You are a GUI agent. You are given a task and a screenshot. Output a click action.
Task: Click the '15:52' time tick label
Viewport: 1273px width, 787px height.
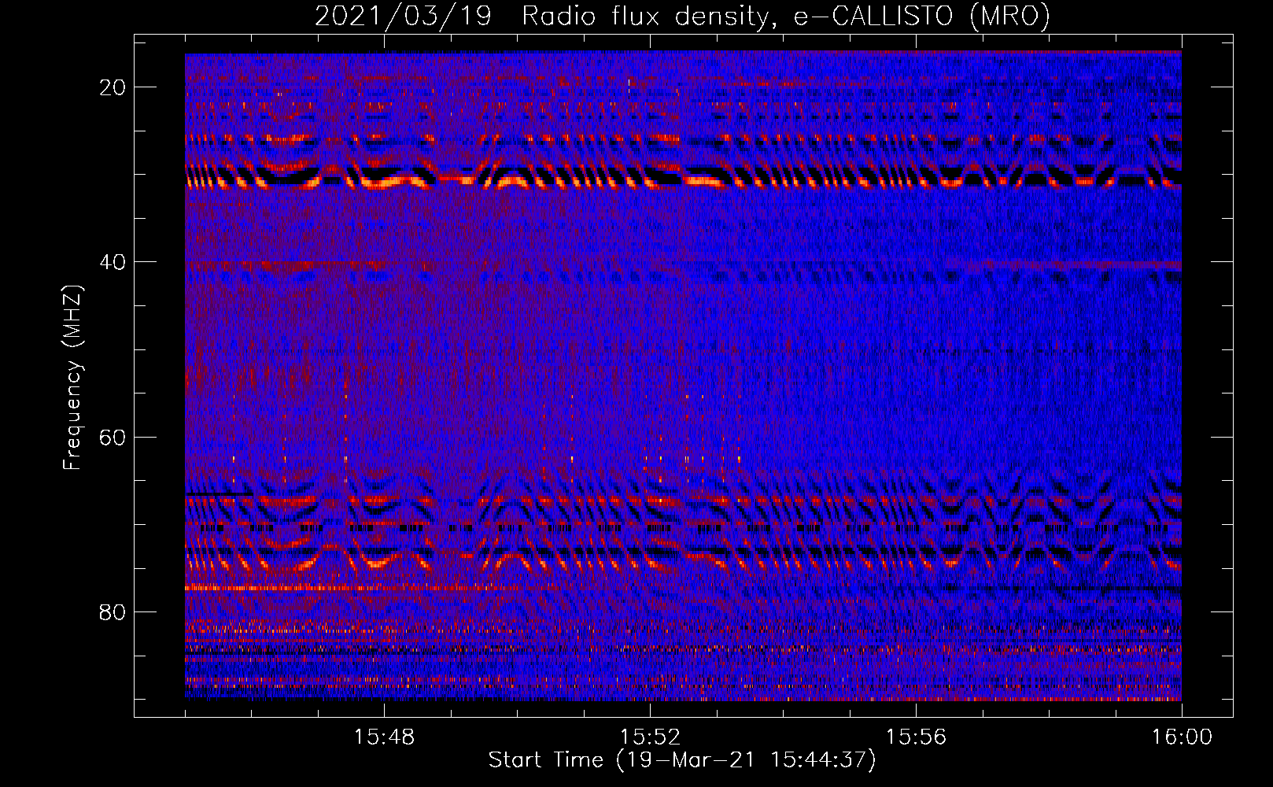coord(650,737)
